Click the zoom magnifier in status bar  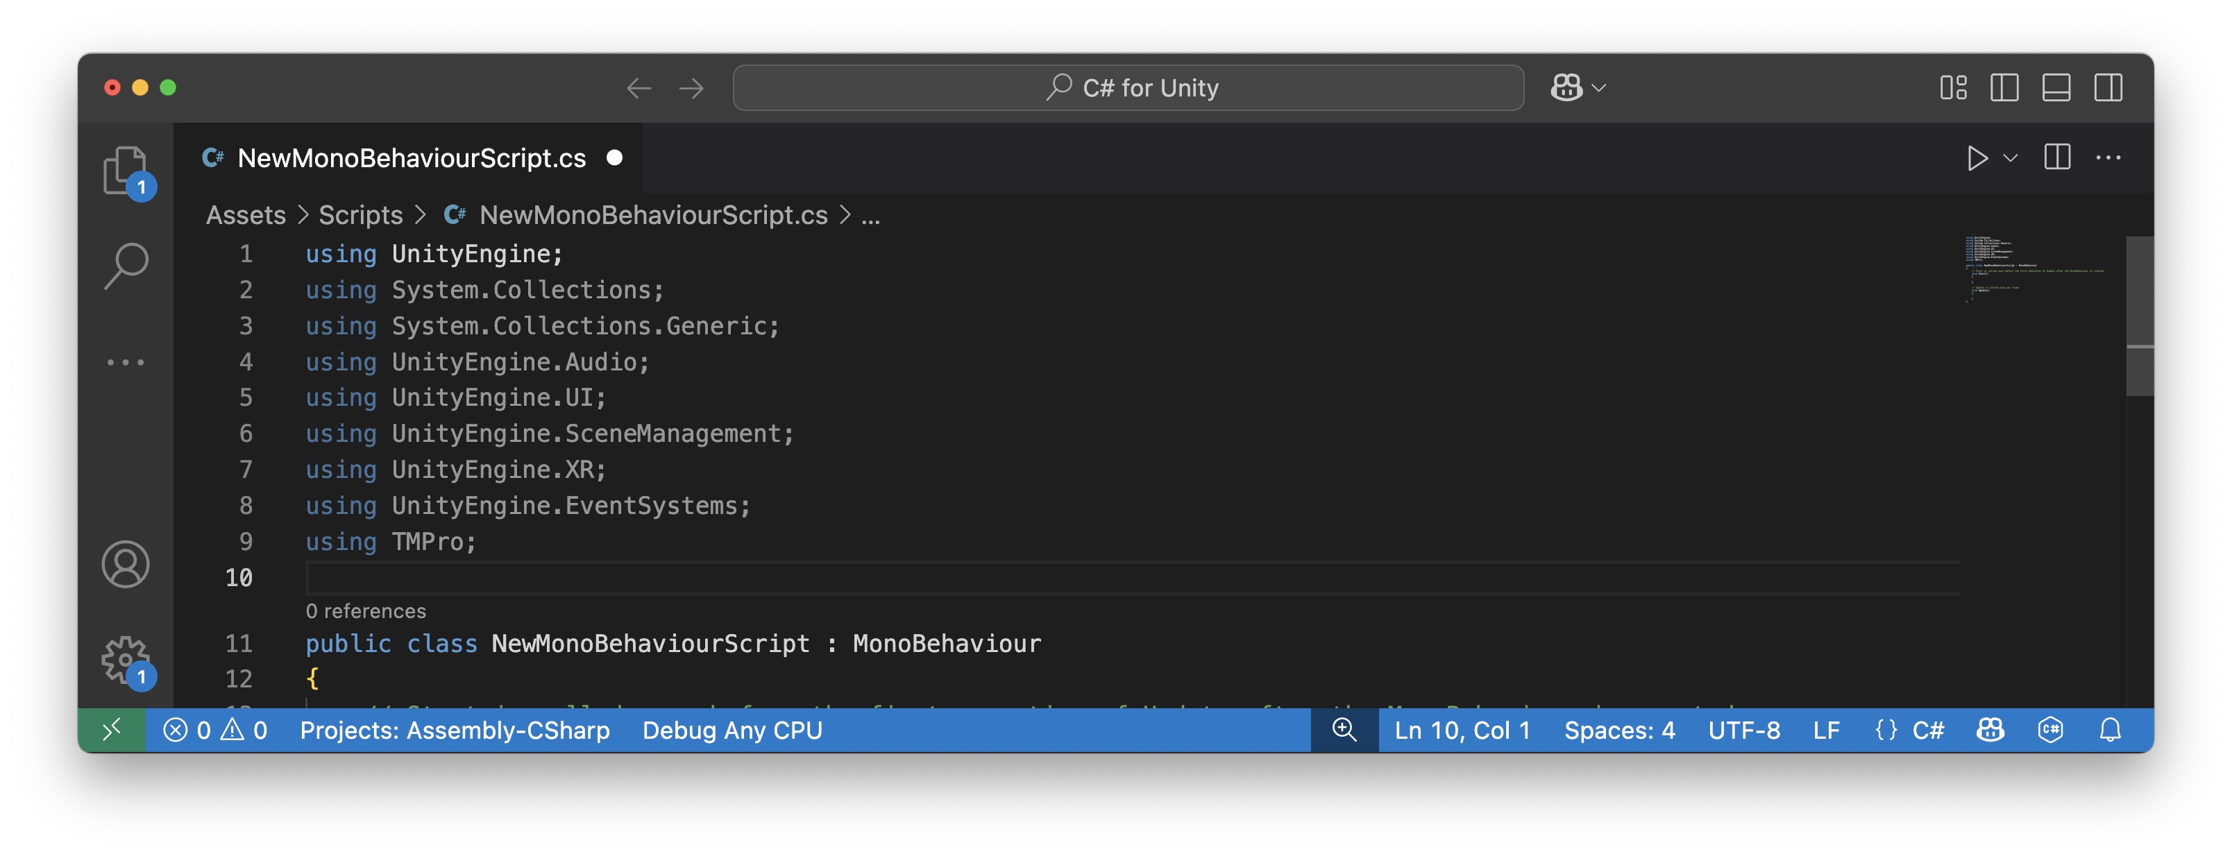(1344, 730)
